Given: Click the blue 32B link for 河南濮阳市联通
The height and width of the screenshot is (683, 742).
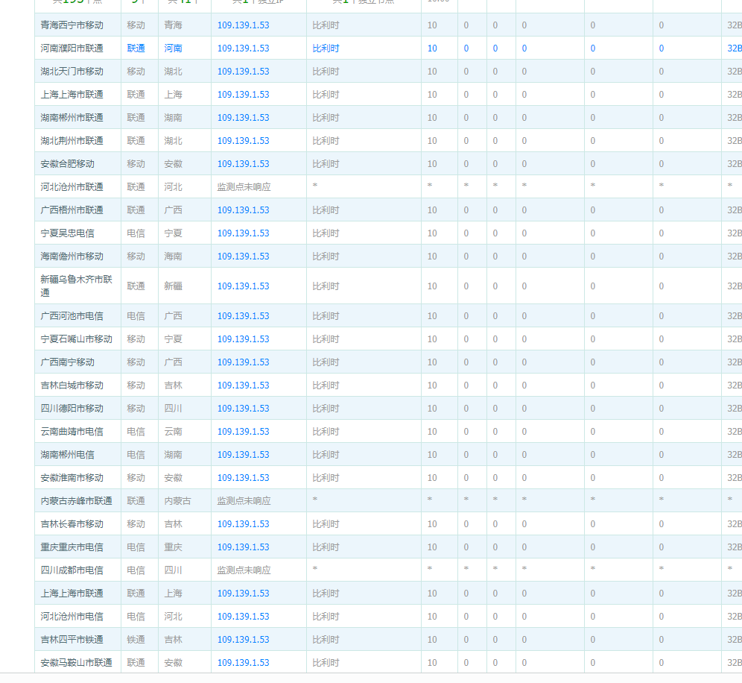Looking at the screenshot, I should click(733, 48).
